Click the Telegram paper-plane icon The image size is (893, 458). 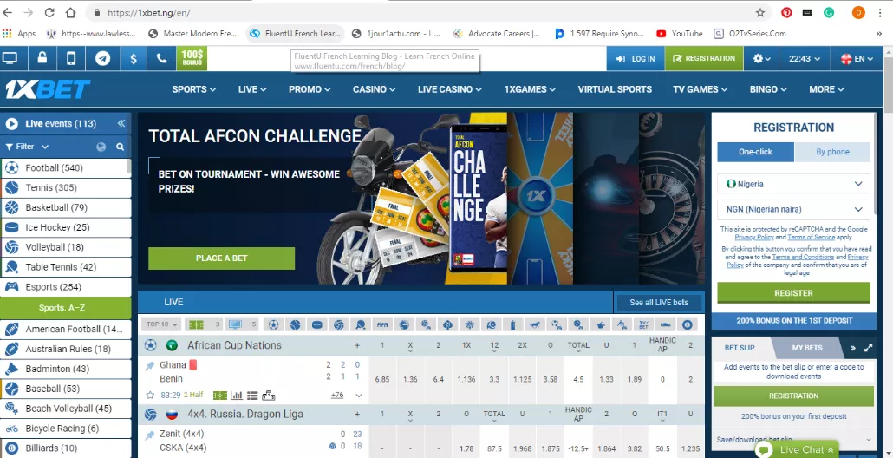[102, 58]
